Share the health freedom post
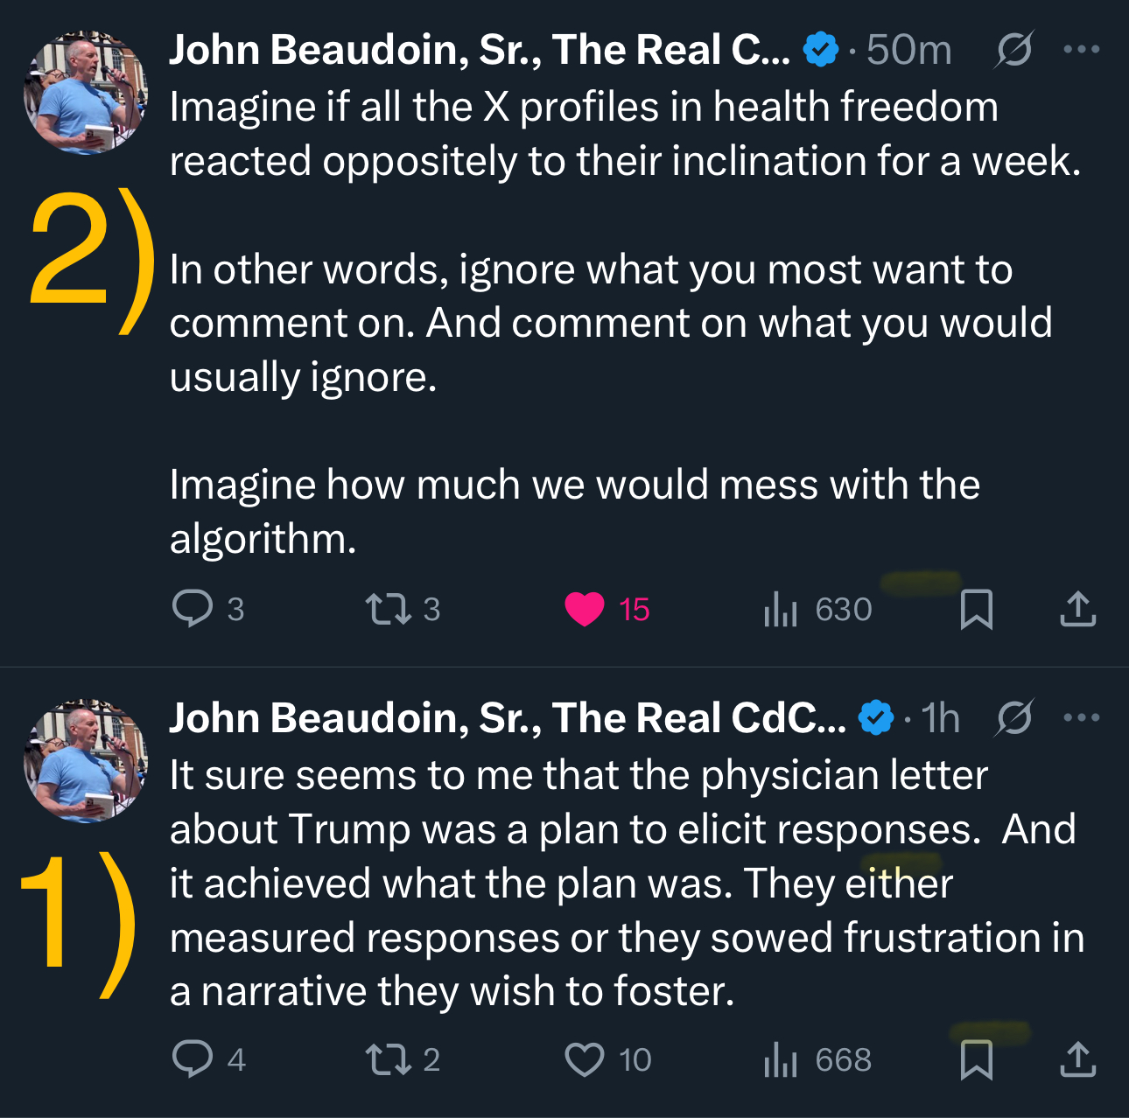Viewport: 1129px width, 1118px height. point(1077,609)
